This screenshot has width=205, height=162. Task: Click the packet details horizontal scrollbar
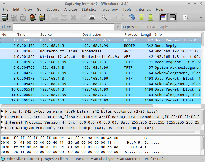(98, 132)
